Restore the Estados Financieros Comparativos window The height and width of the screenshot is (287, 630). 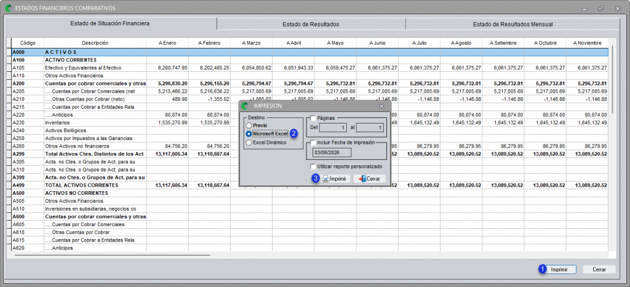[x=600, y=8]
